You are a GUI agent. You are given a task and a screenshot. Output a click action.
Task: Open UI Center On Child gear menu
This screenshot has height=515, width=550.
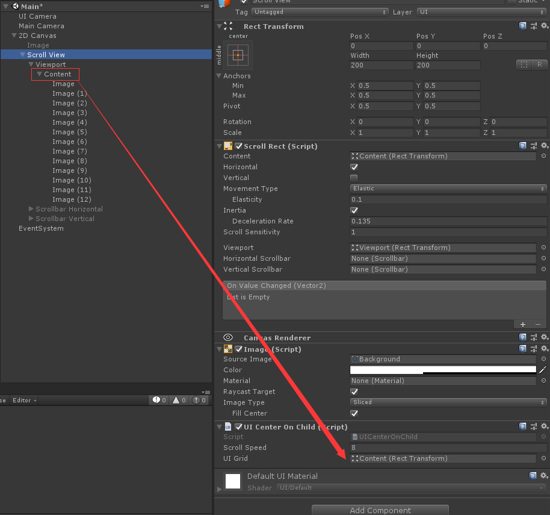[545, 426]
